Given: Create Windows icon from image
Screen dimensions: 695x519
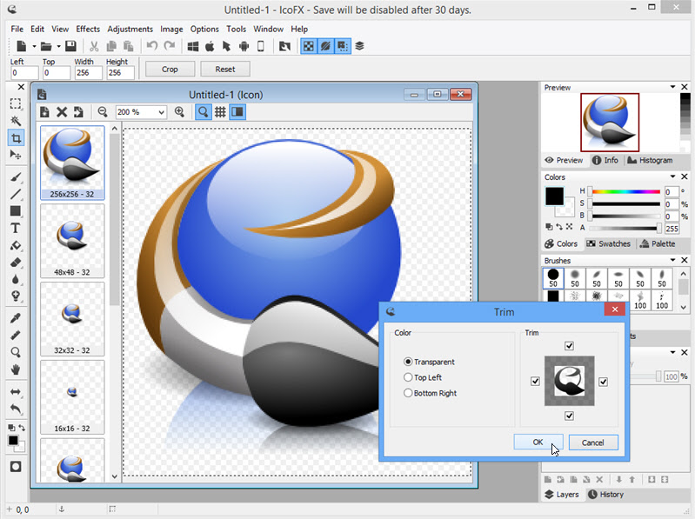Looking at the screenshot, I should tap(193, 46).
